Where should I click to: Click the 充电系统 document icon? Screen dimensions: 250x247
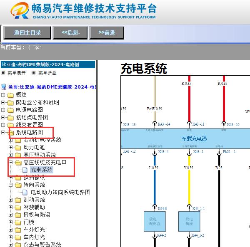pos(25,170)
